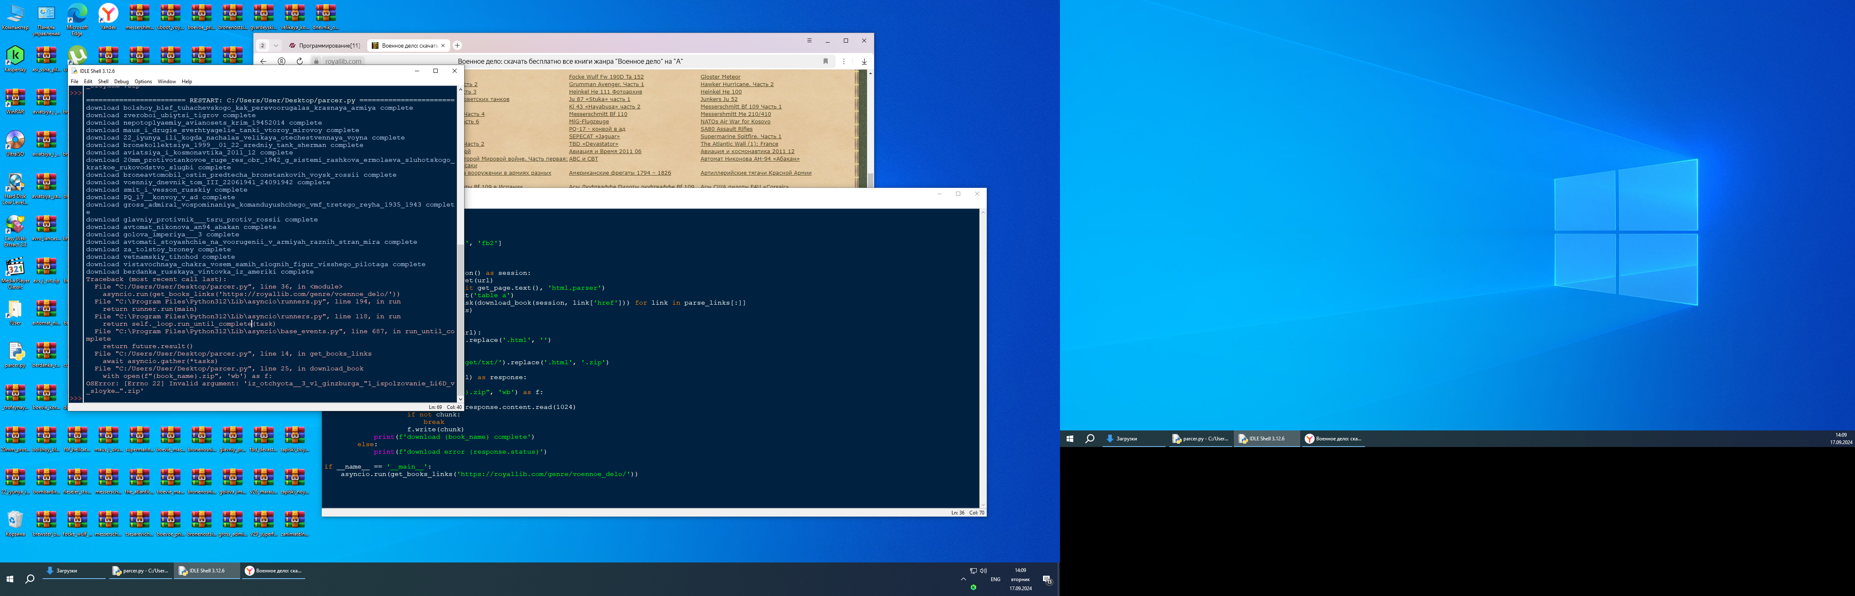The height and width of the screenshot is (596, 1855).
Task: Open the Messerschmitt Bf 110 link
Action: click(x=597, y=114)
